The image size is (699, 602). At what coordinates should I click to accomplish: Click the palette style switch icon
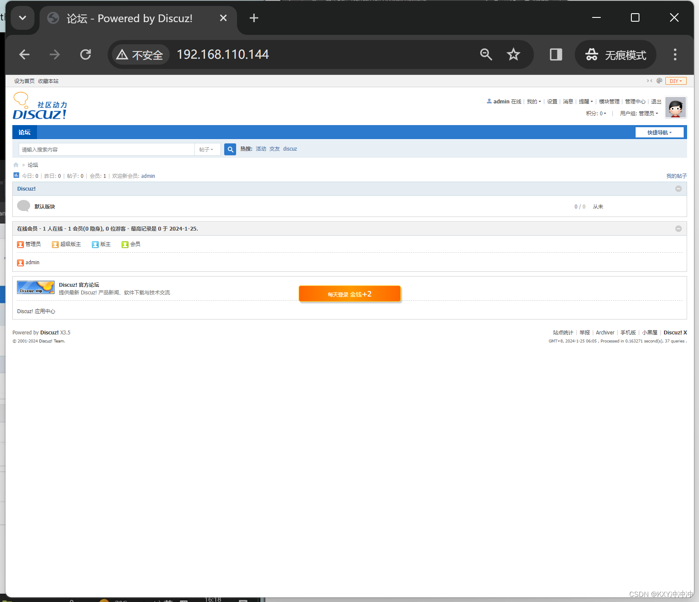pyautogui.click(x=659, y=81)
